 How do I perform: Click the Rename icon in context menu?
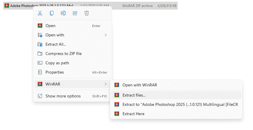pyautogui.click(x=63, y=13)
